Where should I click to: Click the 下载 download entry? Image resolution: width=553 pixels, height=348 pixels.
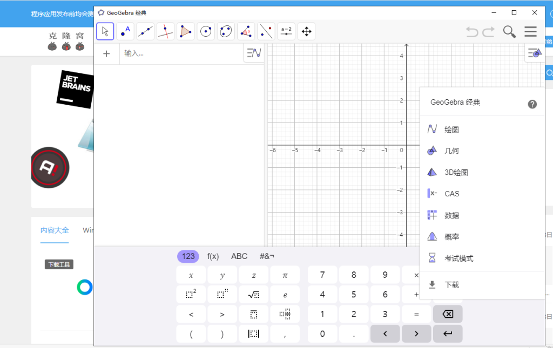[482, 285]
